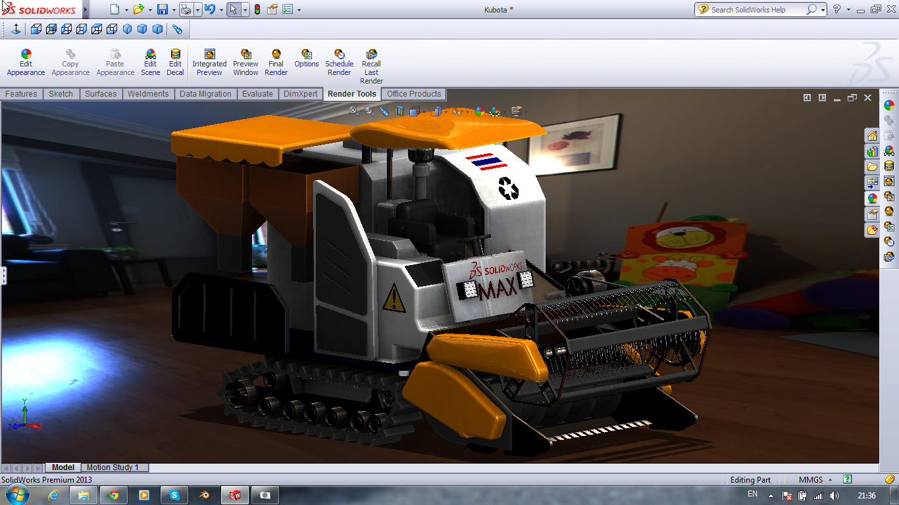Click the EN language indicator
This screenshot has width=899, height=505.
point(753,494)
